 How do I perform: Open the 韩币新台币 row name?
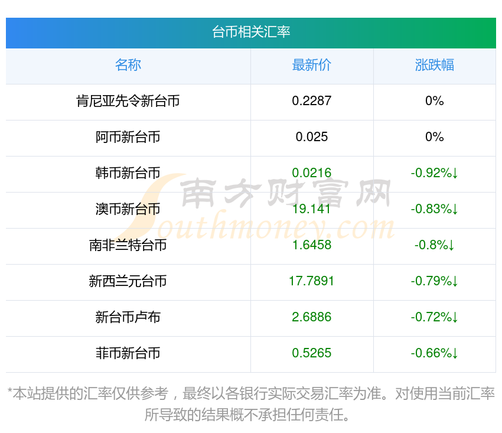128,173
